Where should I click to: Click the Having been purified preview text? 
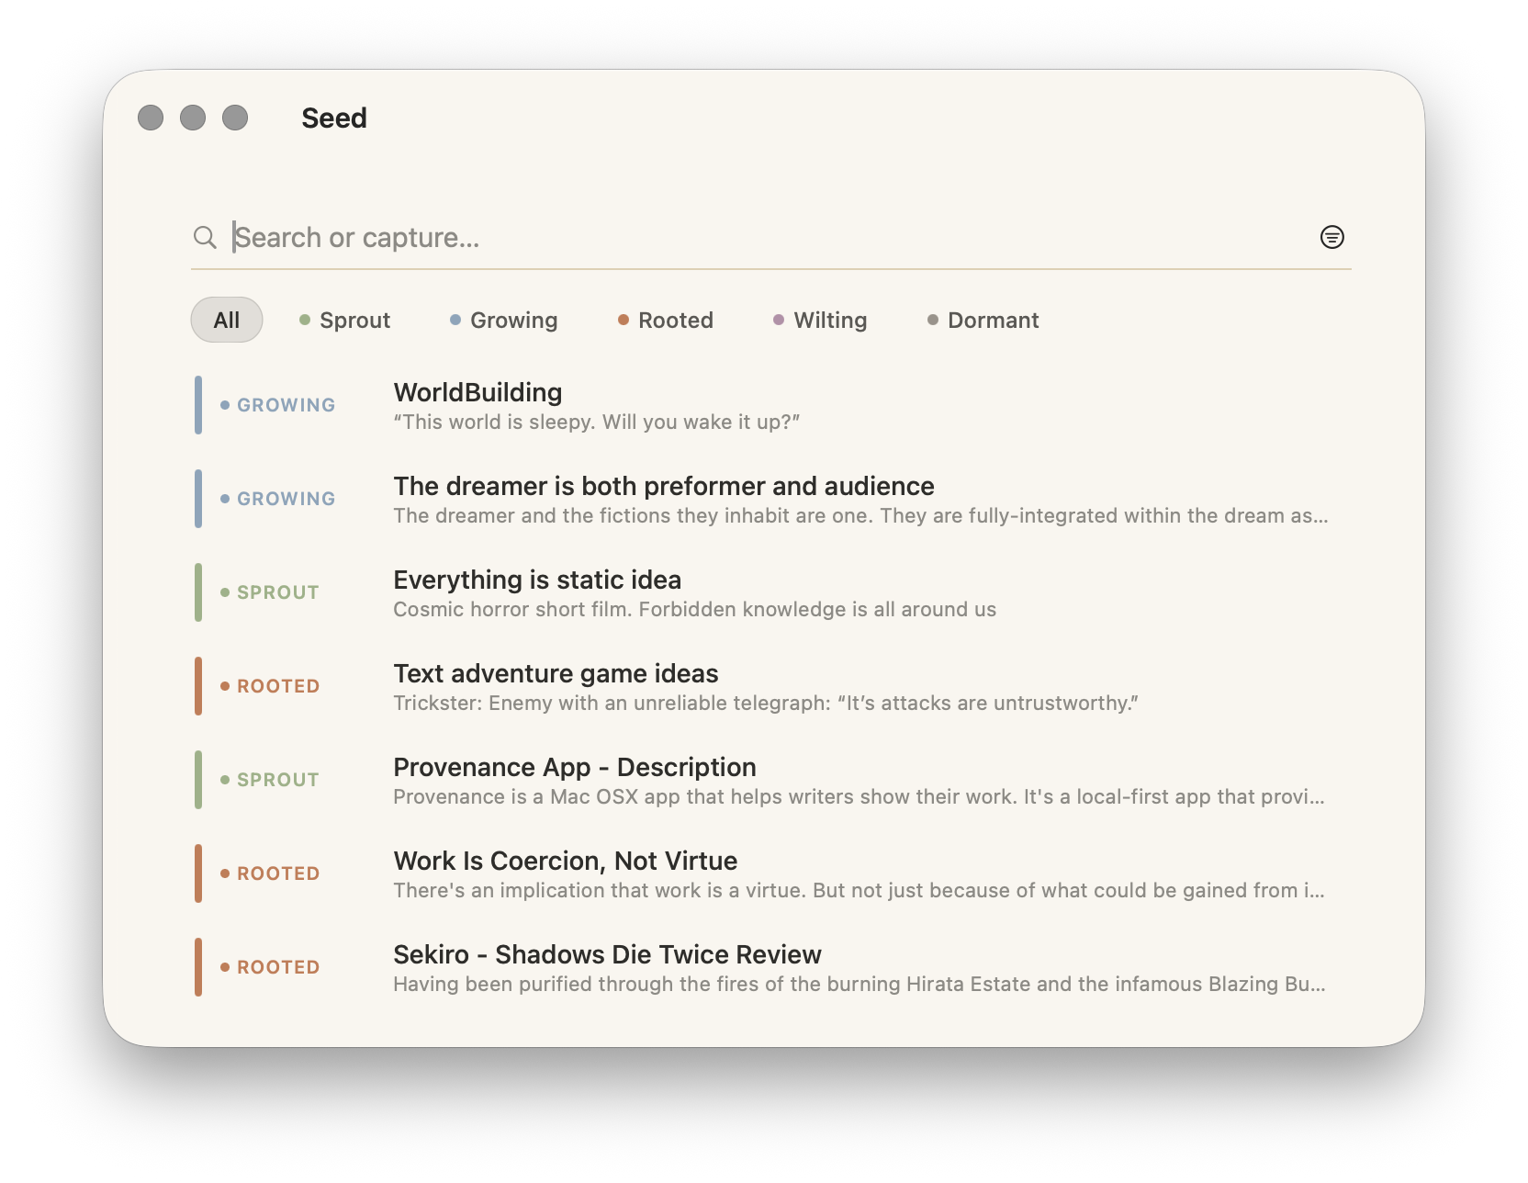click(859, 985)
